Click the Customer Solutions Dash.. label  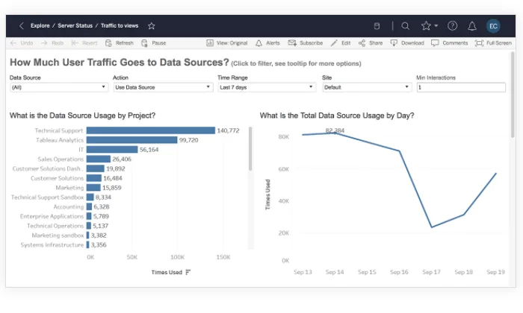click(x=48, y=168)
